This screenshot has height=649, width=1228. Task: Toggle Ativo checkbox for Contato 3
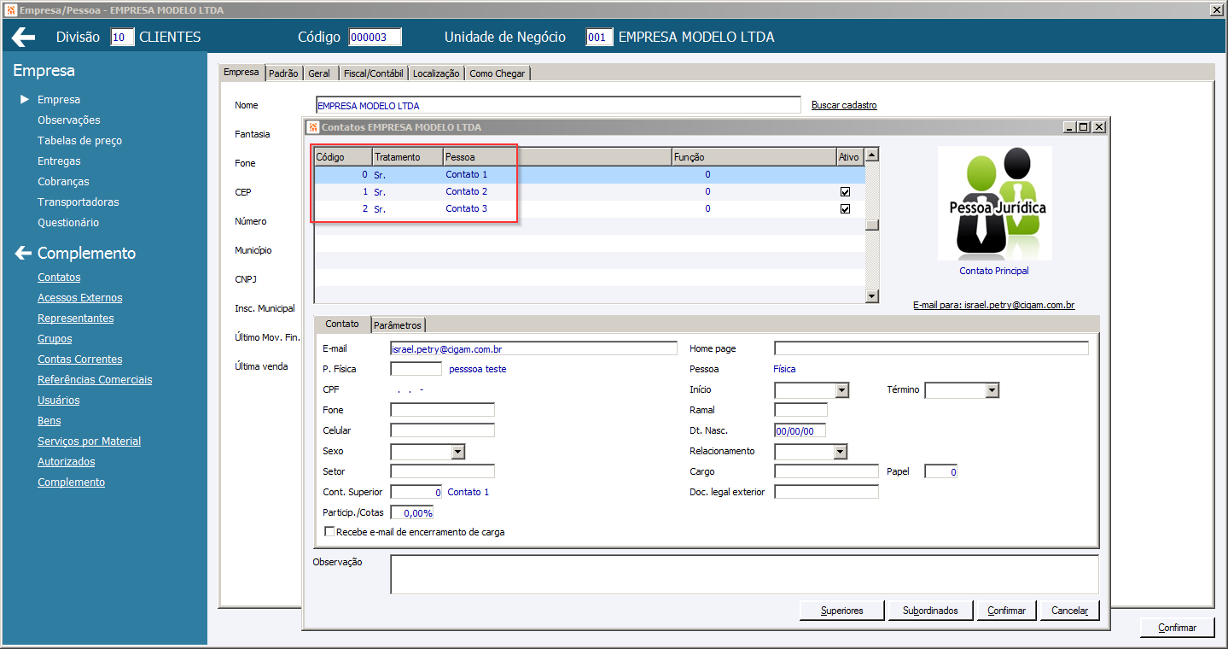pyautogui.click(x=846, y=209)
